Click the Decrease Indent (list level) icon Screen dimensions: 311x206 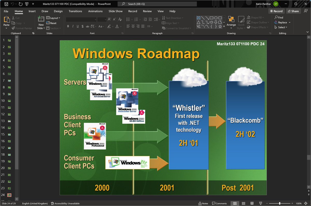(145, 19)
